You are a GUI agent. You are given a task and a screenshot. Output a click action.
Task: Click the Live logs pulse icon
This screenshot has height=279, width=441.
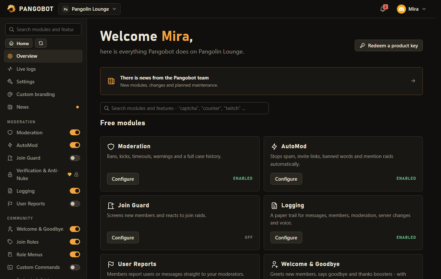coord(10,69)
